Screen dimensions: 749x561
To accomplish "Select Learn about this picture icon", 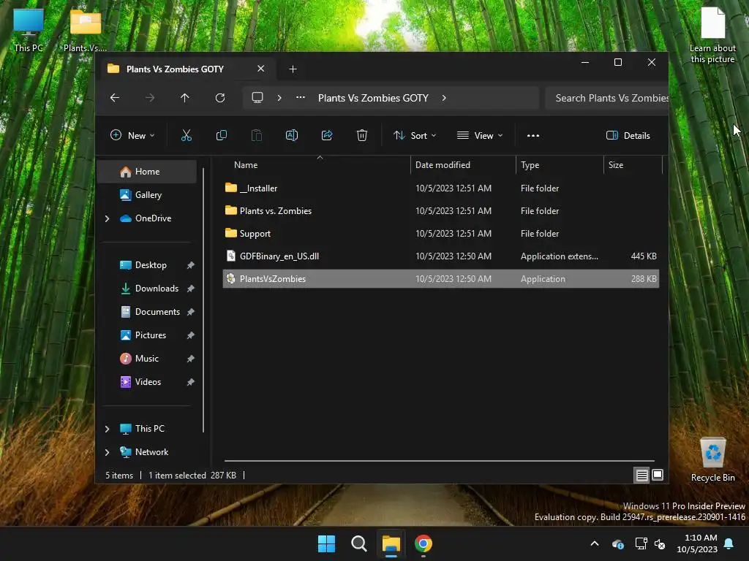I will pyautogui.click(x=712, y=36).
